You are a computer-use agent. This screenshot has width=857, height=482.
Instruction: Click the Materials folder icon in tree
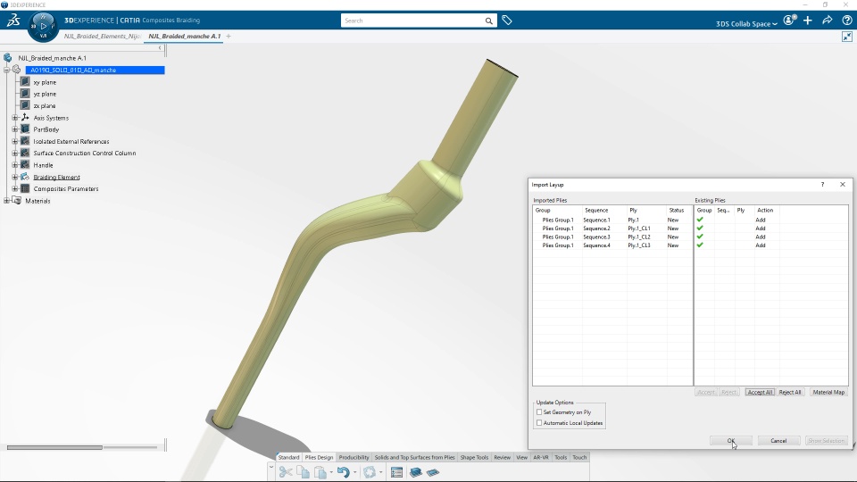click(x=17, y=201)
